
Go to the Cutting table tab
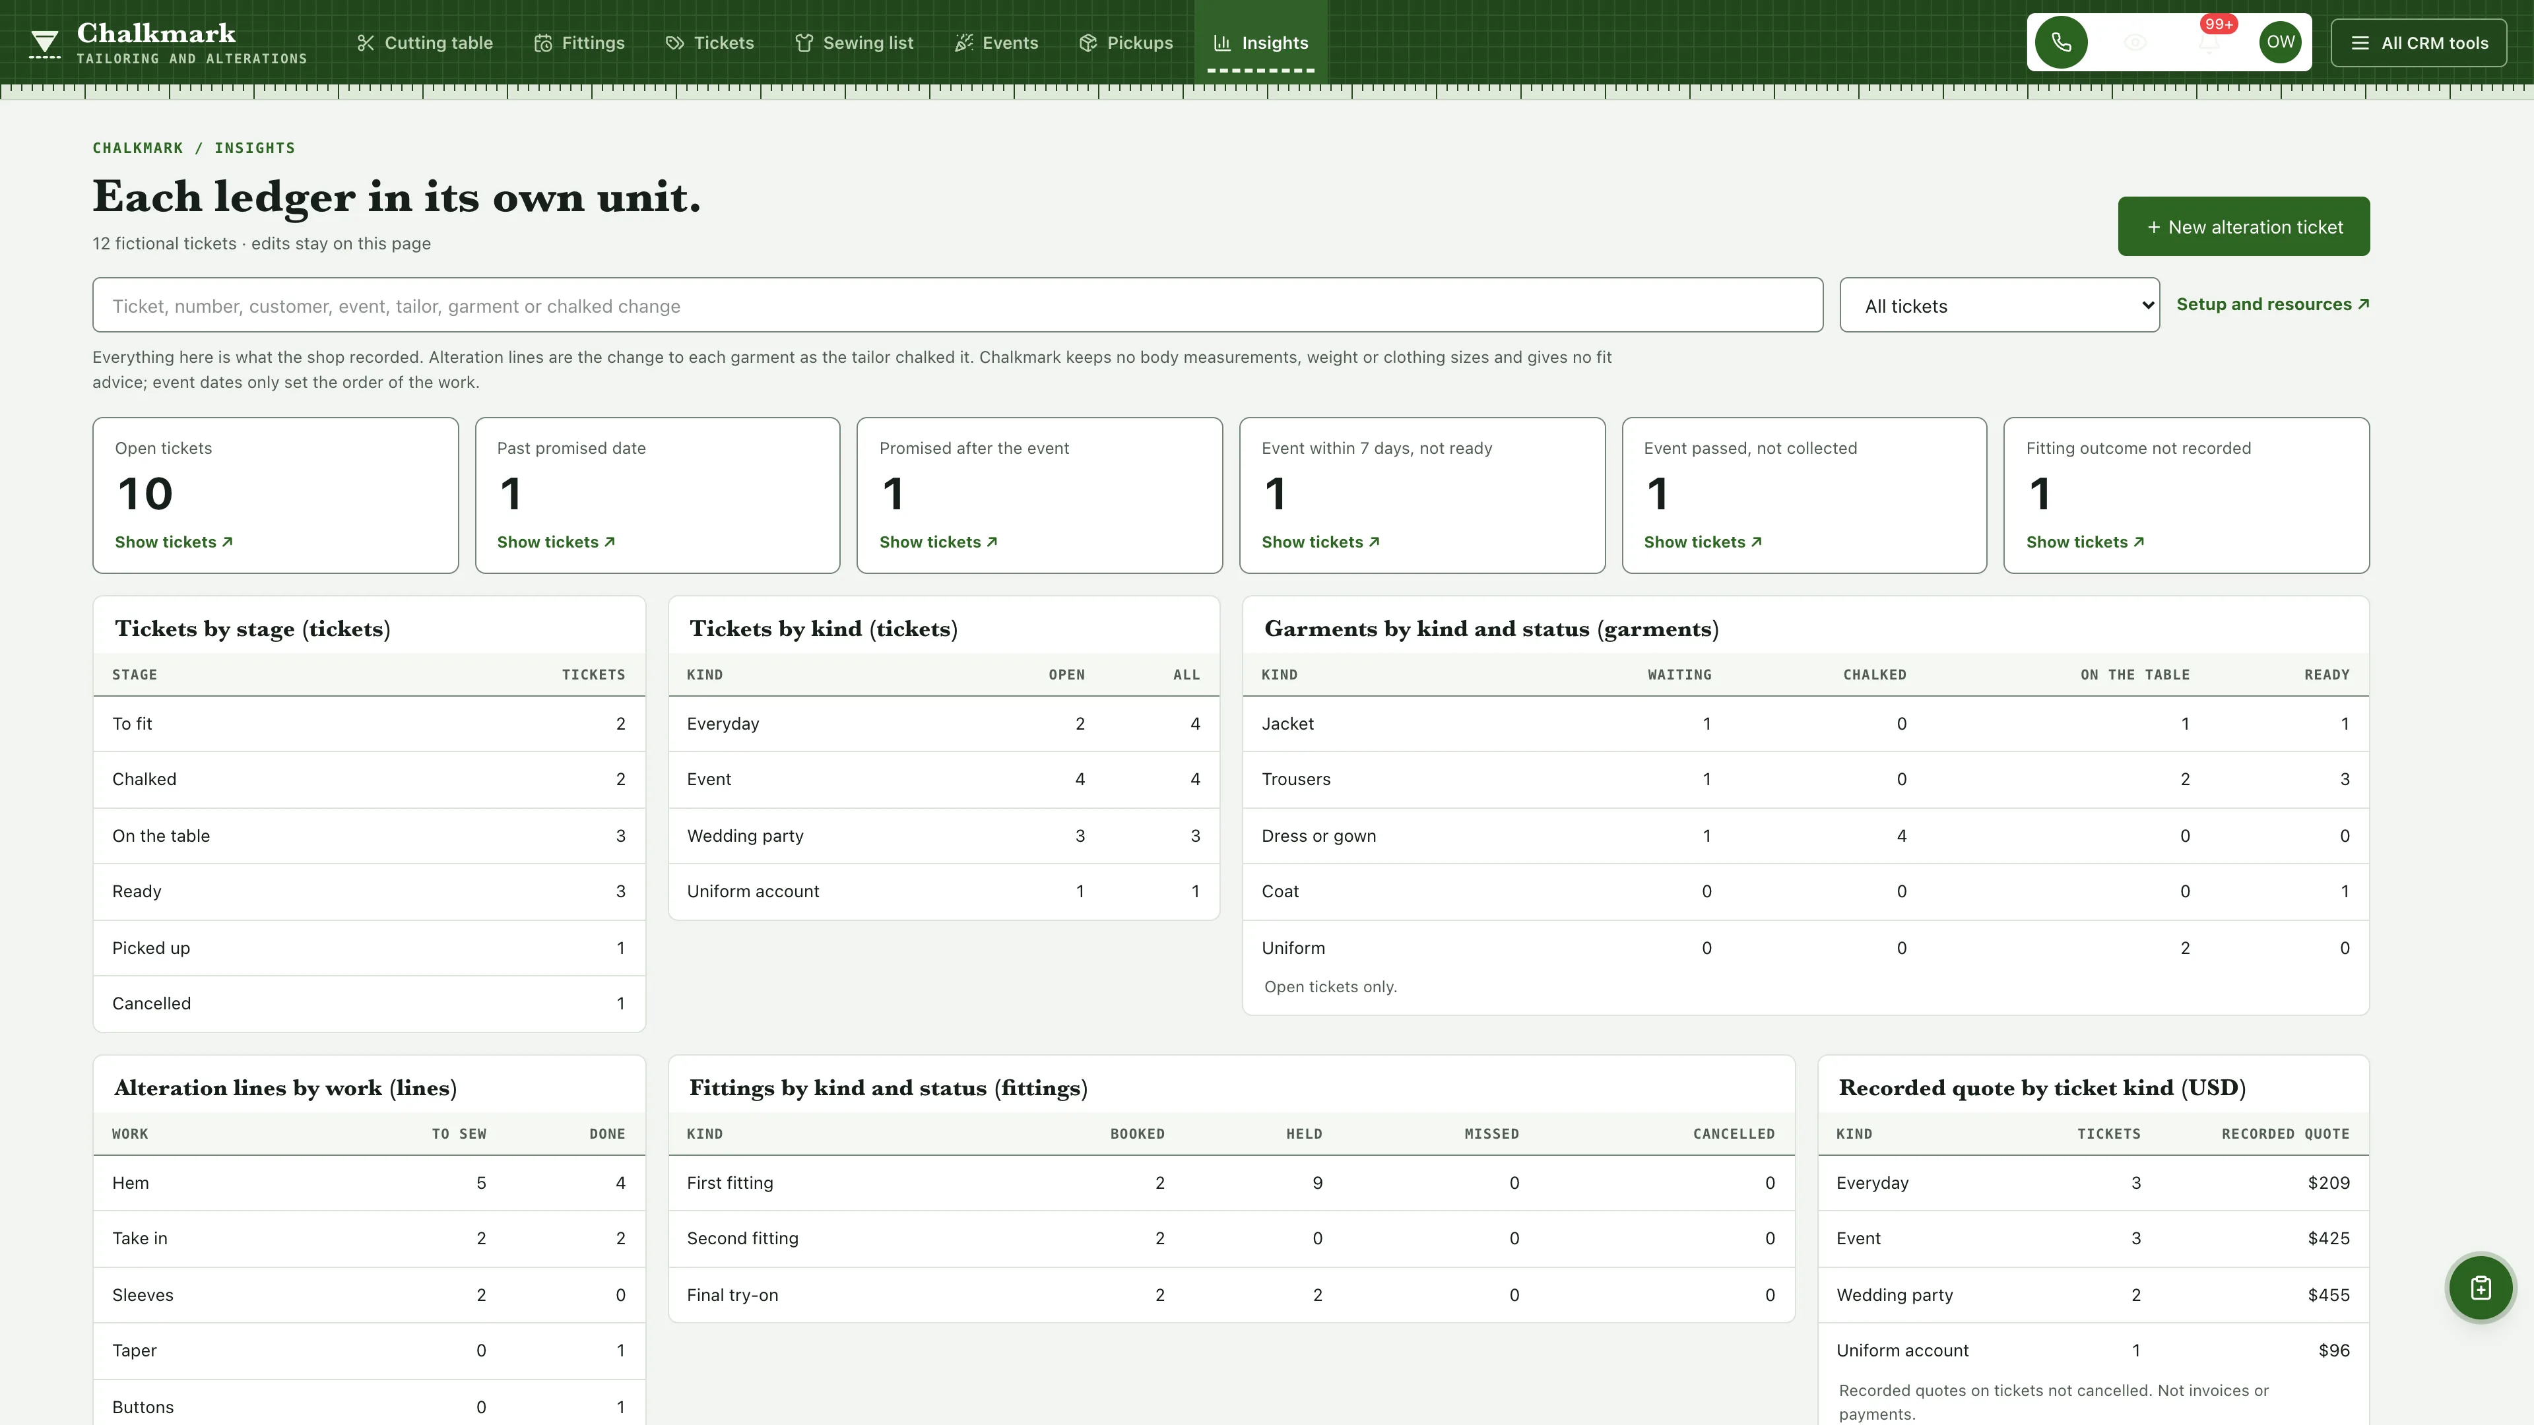pos(425,44)
